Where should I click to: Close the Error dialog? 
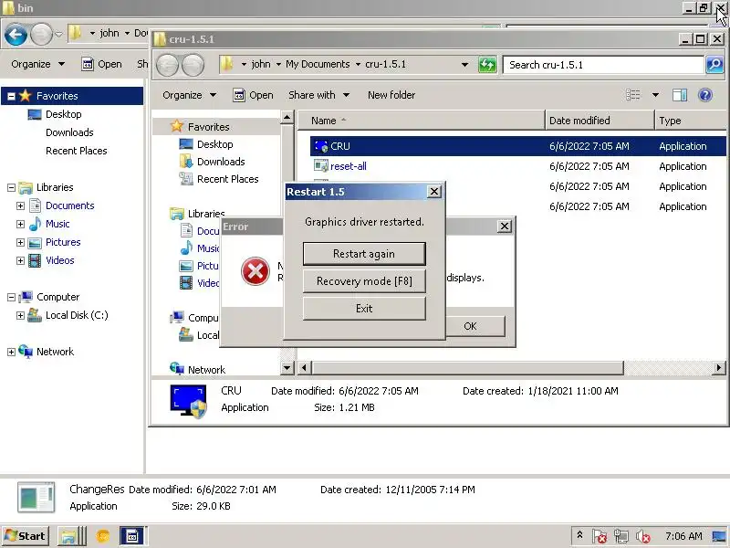pyautogui.click(x=505, y=227)
